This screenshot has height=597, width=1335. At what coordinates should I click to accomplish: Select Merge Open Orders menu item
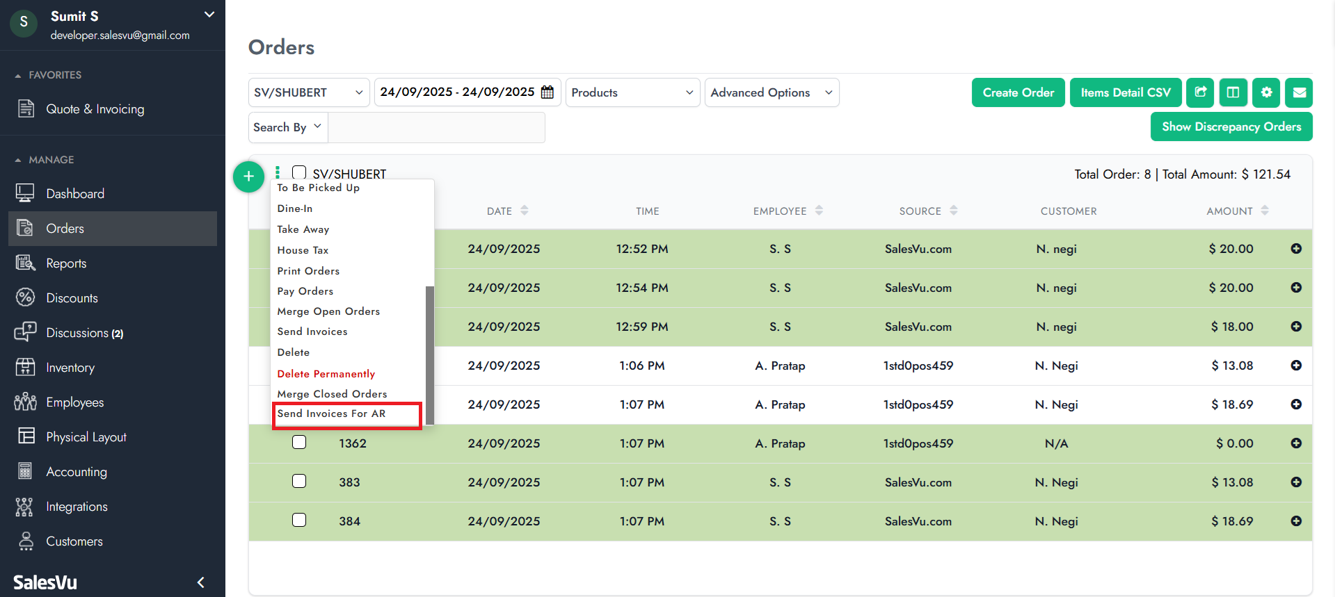coord(328,311)
